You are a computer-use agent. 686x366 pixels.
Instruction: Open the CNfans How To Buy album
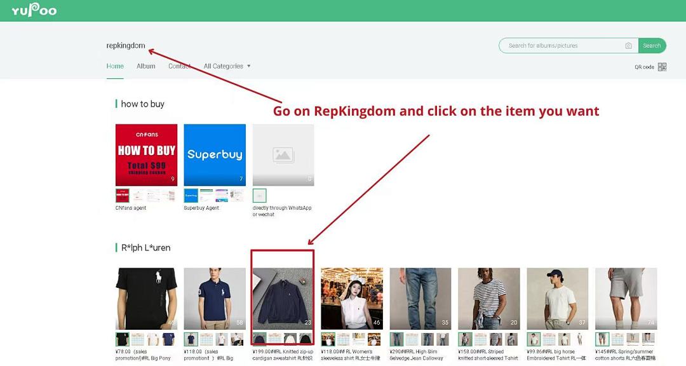click(147, 155)
